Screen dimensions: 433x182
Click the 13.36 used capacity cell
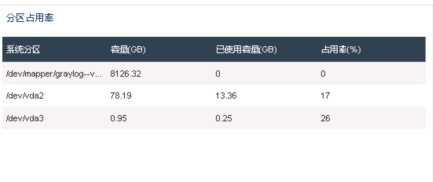pyautogui.click(x=226, y=96)
